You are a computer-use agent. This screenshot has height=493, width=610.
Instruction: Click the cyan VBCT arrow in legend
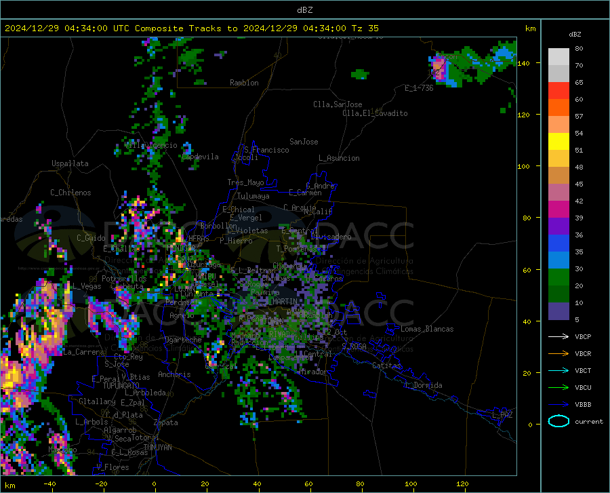pos(558,370)
